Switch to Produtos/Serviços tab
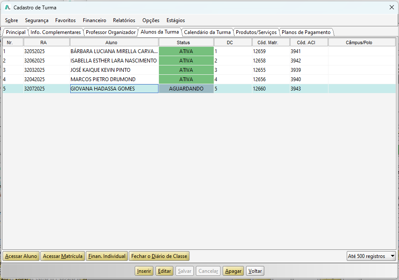This screenshot has width=399, height=280. tap(256, 32)
